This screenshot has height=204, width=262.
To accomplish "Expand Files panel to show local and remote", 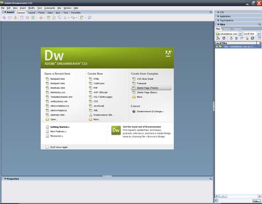I will pos(259,38).
